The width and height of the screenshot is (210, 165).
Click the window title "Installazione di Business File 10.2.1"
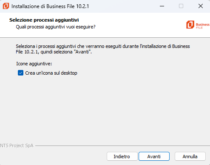50,6
